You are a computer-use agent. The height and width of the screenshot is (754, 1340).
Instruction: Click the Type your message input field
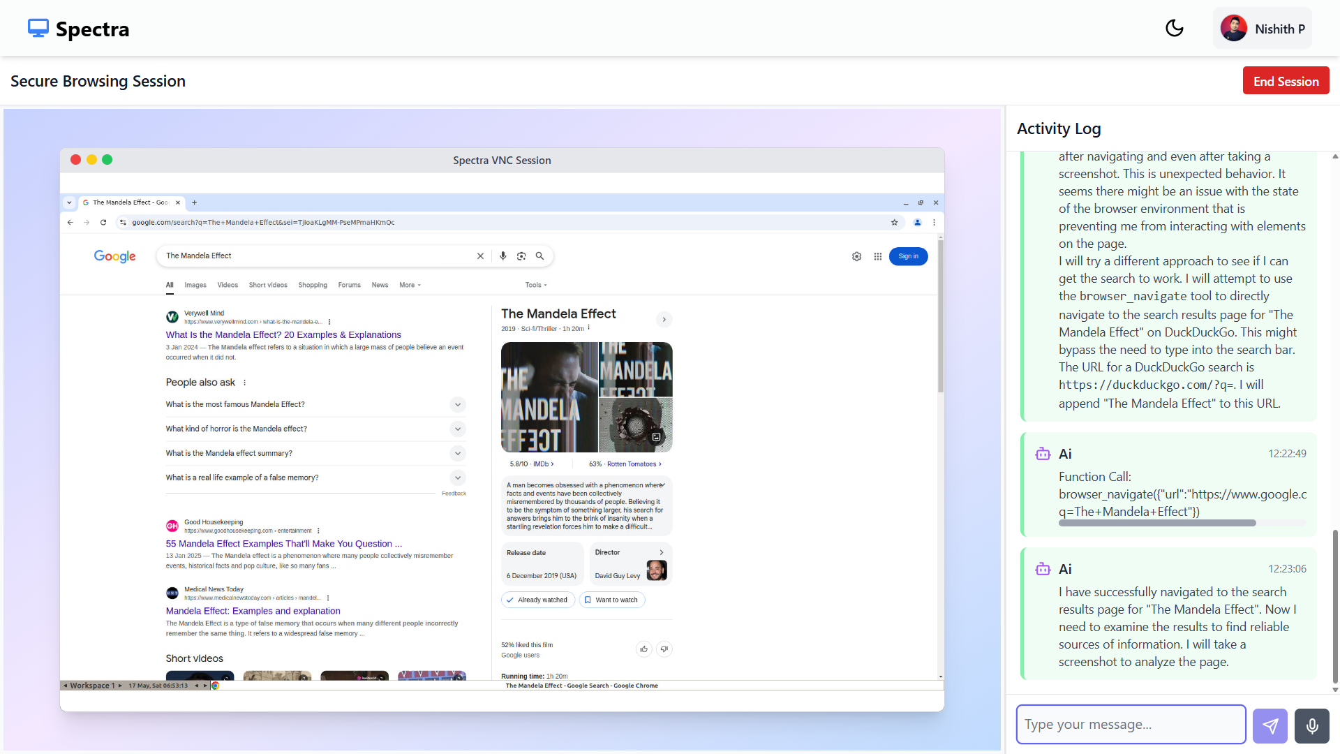1130,725
